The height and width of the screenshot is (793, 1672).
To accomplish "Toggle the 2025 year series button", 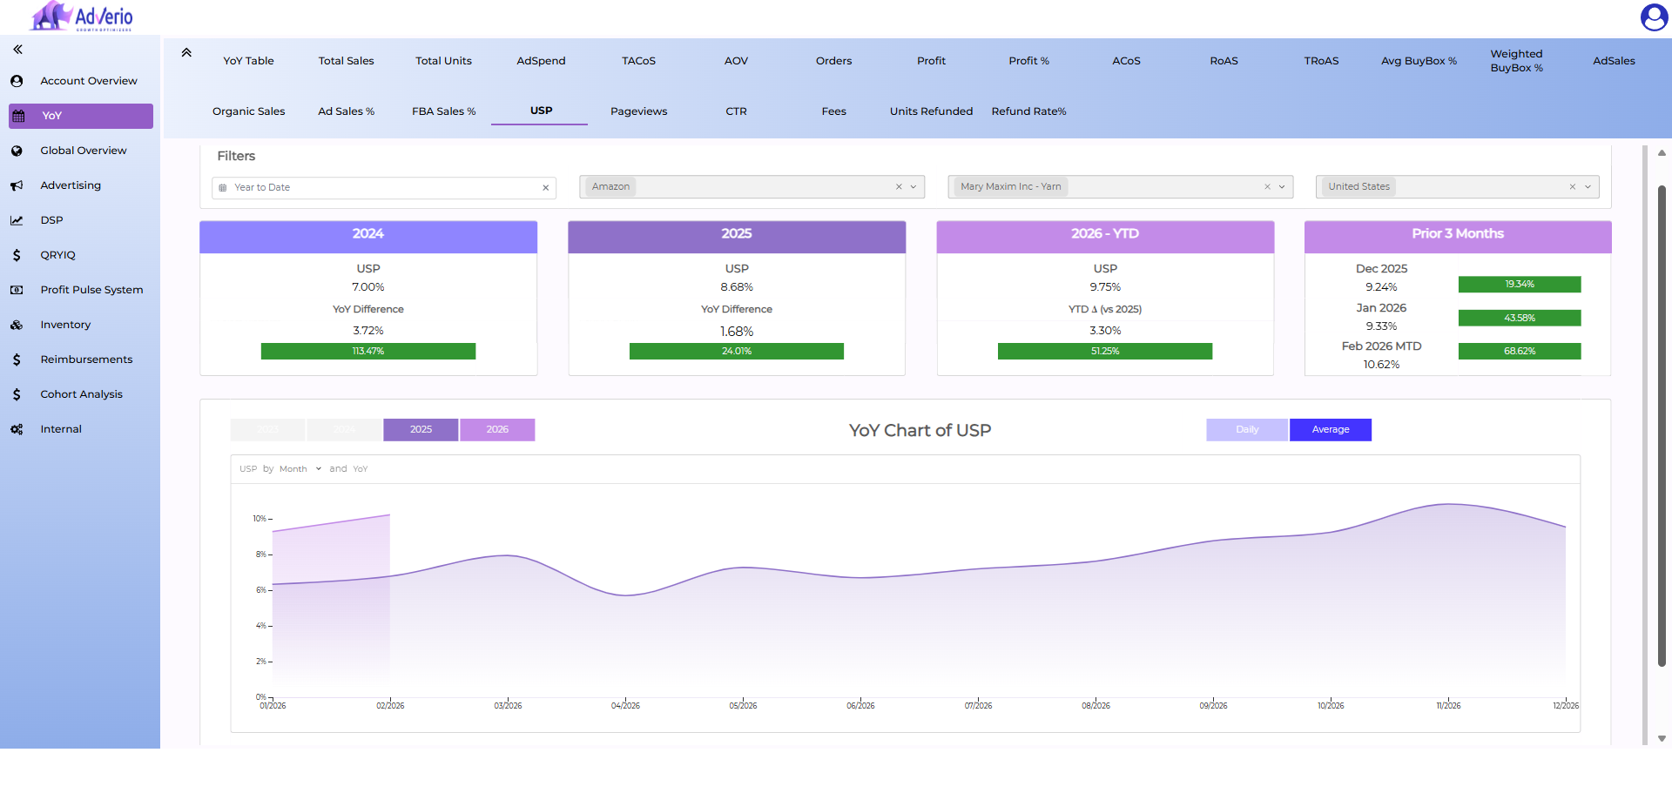I will pos(421,430).
